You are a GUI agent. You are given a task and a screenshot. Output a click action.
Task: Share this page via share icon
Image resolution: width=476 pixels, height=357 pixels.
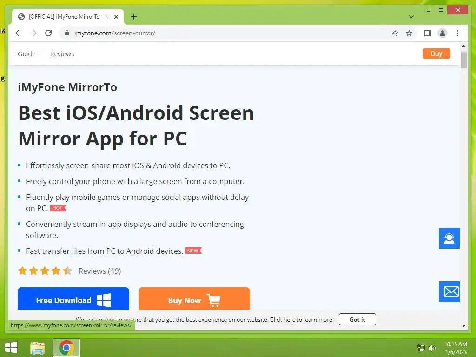tap(394, 33)
